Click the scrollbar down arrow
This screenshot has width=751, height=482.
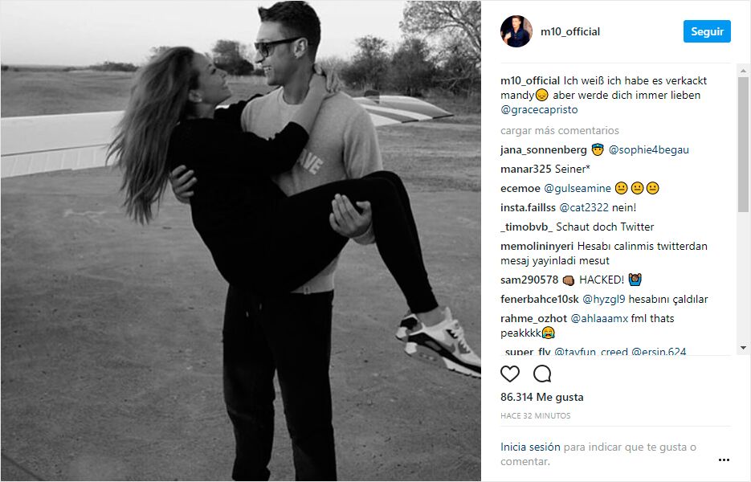coord(743,347)
